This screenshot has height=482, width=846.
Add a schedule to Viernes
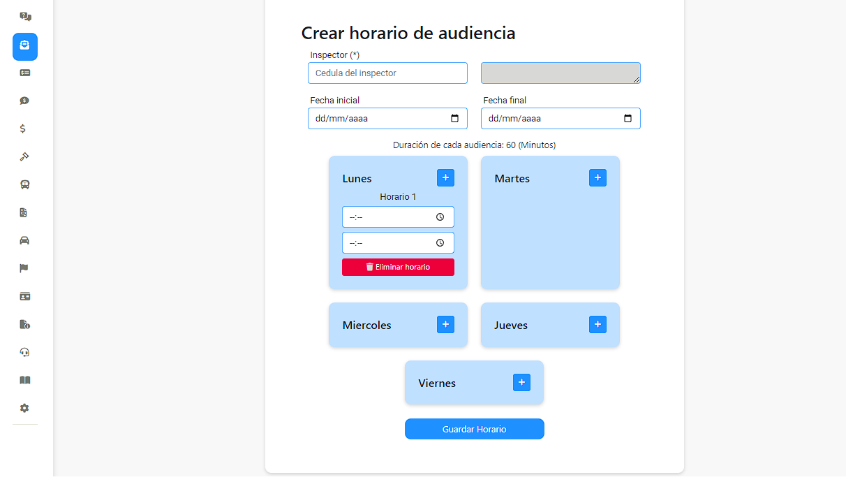[x=522, y=382]
